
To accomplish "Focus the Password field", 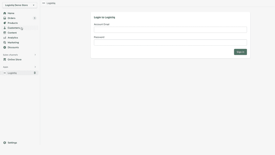I will click(170, 43).
